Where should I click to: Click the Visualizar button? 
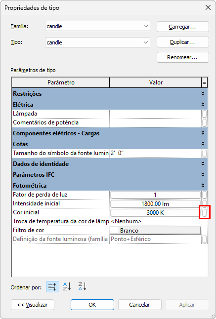pyautogui.click(x=33, y=305)
